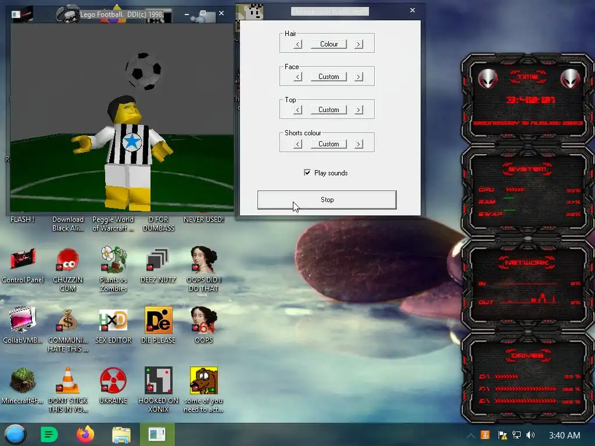Open green notes app on taskbar

(49, 434)
